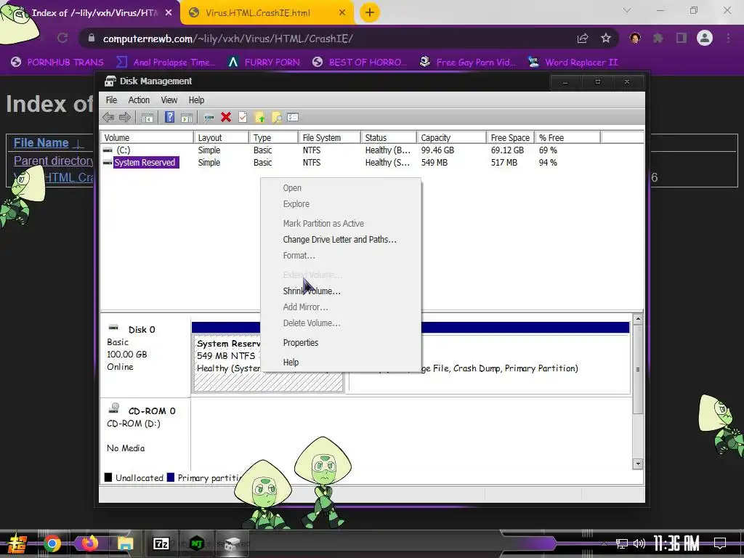Image resolution: width=744 pixels, height=558 pixels.
Task: Bookmark the page with the star icon
Action: tap(606, 39)
